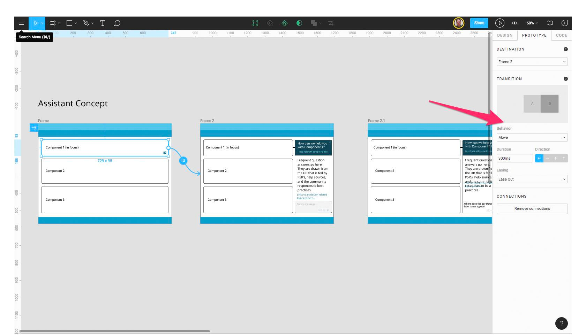This screenshot has width=586, height=336.
Task: Click the Assistant Concept heading text
Action: 73,104
